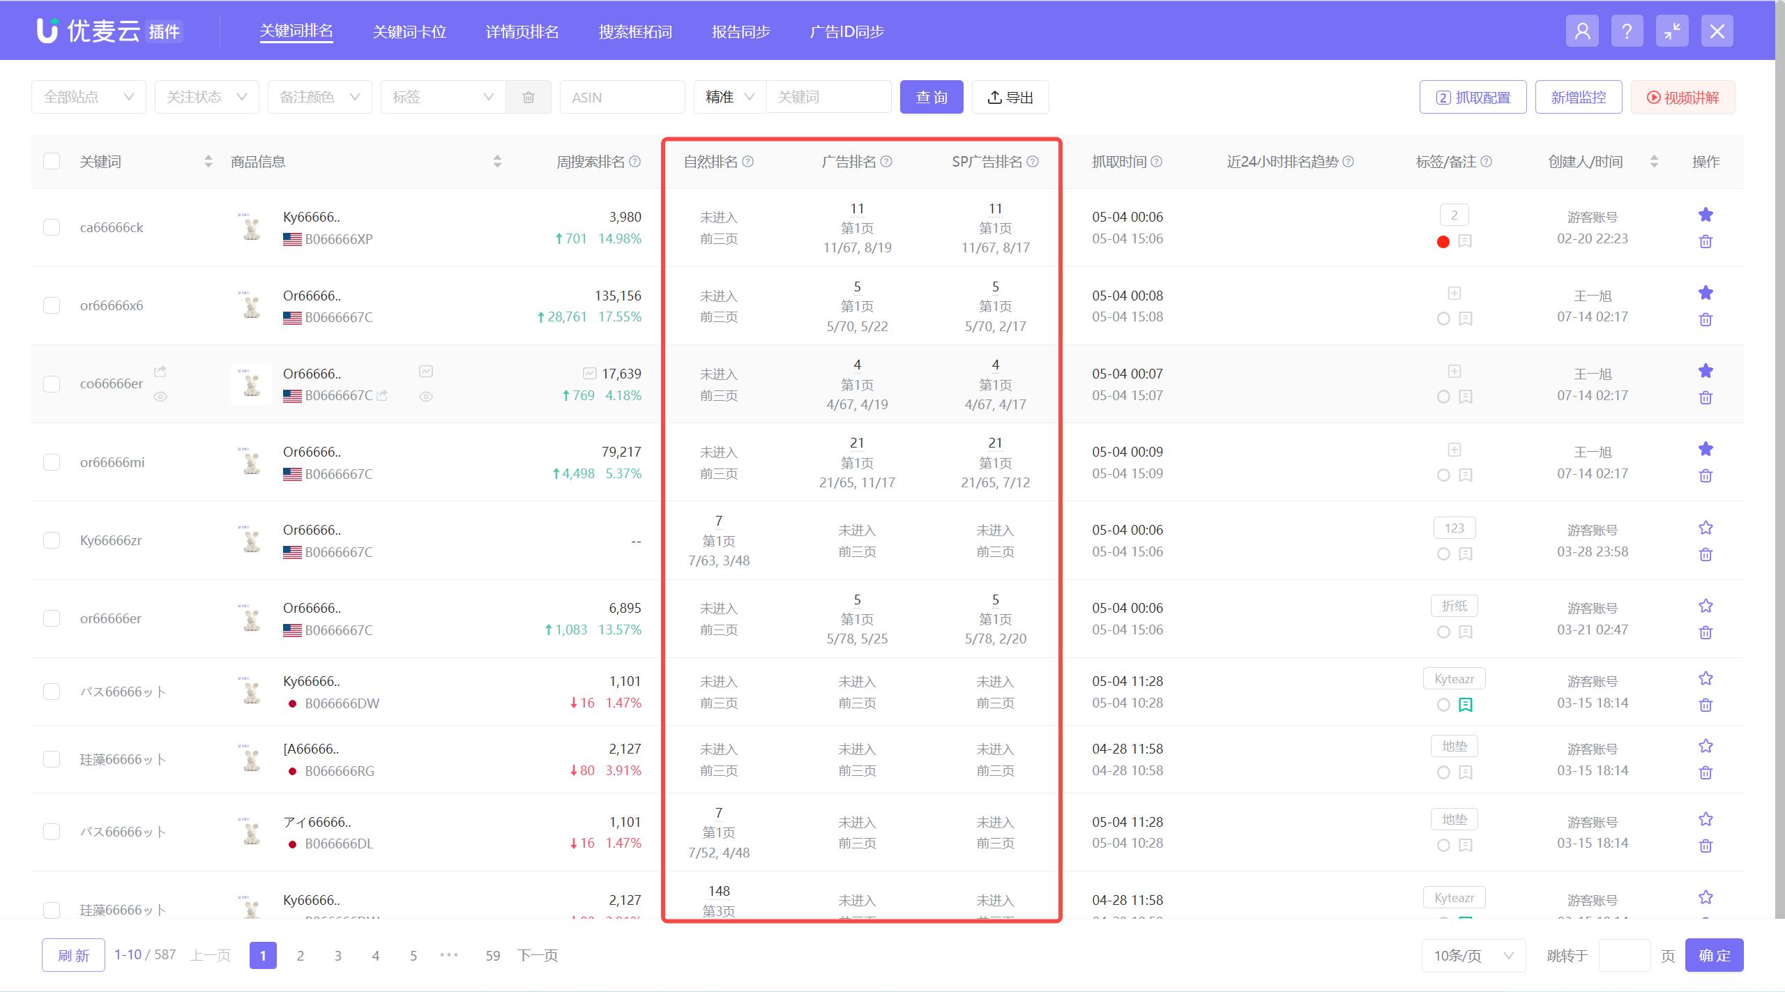Screen dimensions: 1785x992
Task: Open the 10条/页 page size dropdown
Action: (1471, 955)
